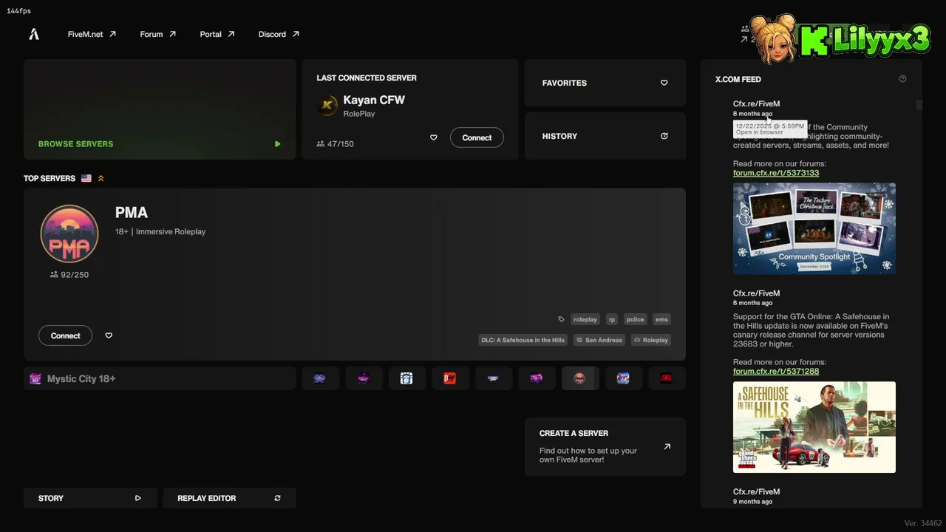
Task: Connect to the Kayan CFW server
Action: click(477, 137)
